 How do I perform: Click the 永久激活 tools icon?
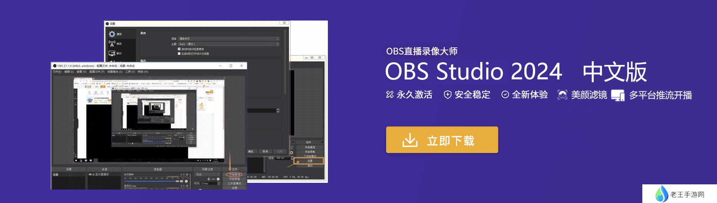pos(390,95)
